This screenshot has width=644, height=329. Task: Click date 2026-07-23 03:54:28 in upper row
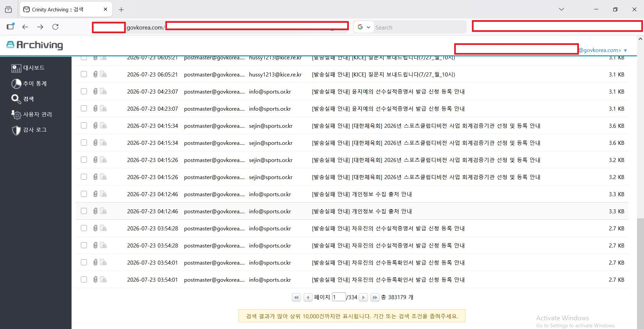153,228
